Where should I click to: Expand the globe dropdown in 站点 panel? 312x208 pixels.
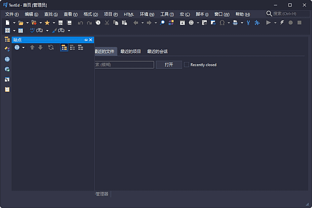point(23,48)
